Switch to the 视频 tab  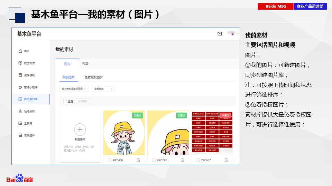coord(85,64)
